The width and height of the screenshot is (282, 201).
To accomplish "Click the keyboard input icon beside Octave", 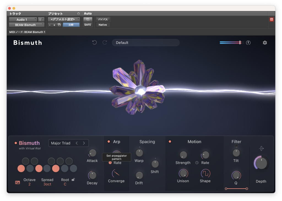I will (x=17, y=183).
